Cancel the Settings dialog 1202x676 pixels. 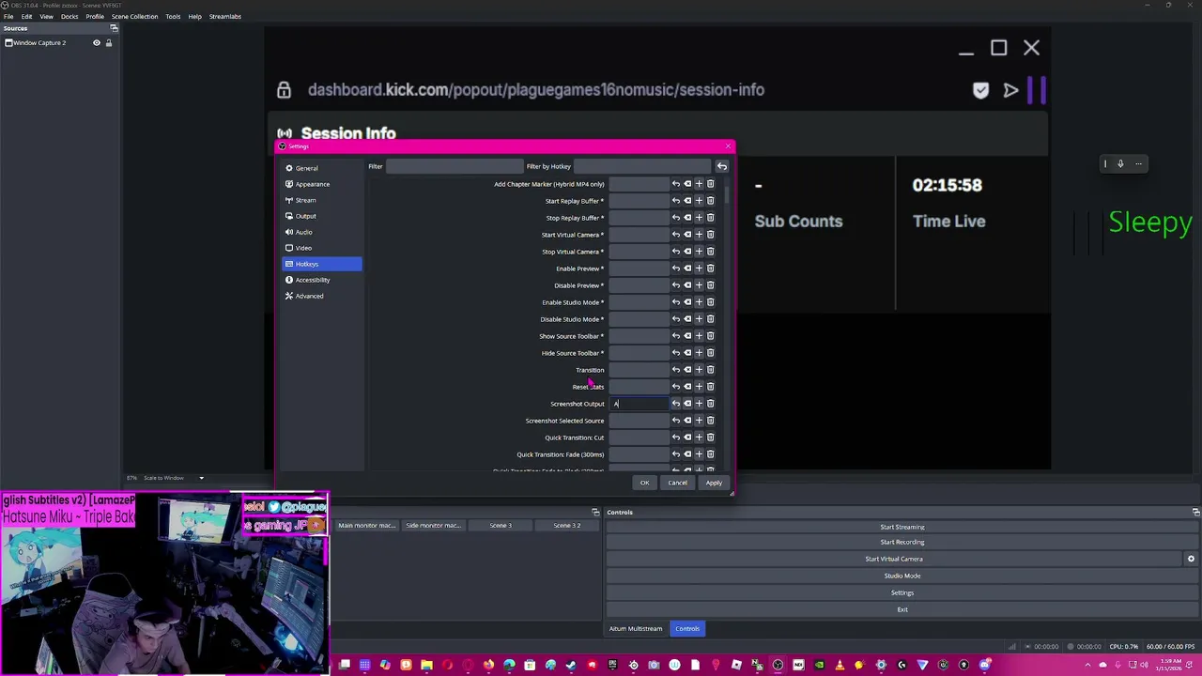(x=677, y=483)
